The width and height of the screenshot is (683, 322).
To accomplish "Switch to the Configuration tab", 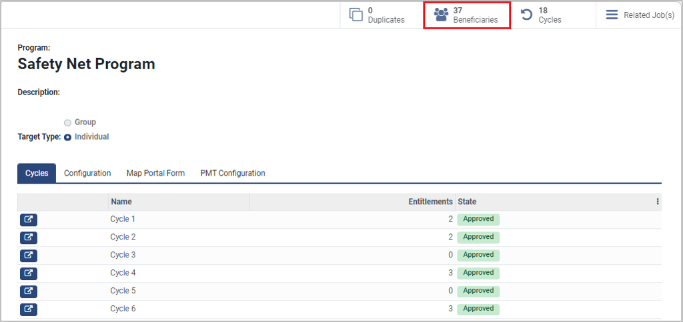I will [87, 173].
